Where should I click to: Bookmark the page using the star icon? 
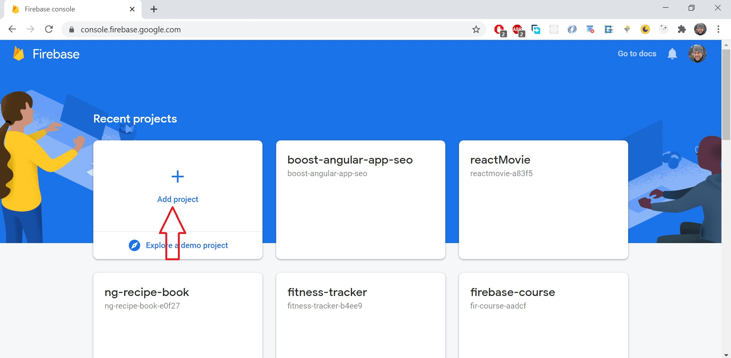(476, 29)
